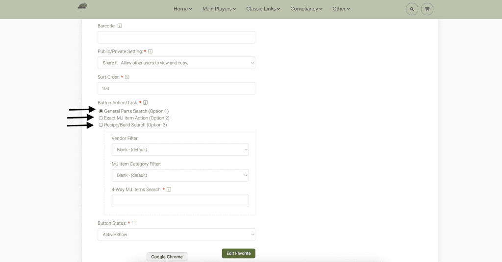Open the MJ Item Category Filter dropdown

[x=180, y=175]
